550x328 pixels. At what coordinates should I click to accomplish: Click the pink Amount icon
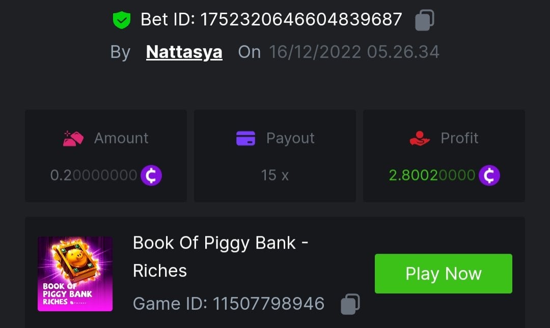tap(73, 138)
